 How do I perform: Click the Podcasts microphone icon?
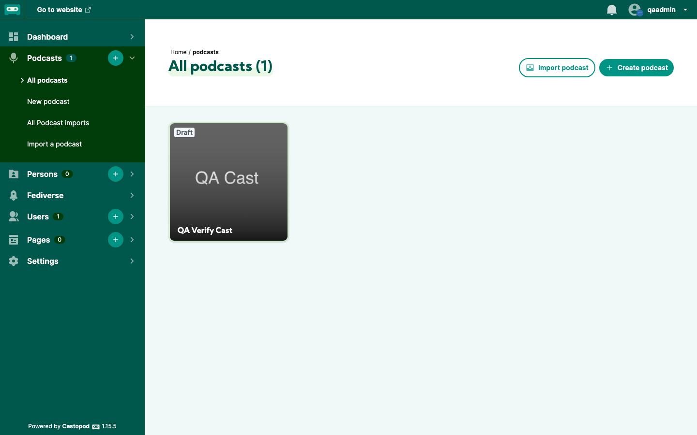pyautogui.click(x=14, y=58)
